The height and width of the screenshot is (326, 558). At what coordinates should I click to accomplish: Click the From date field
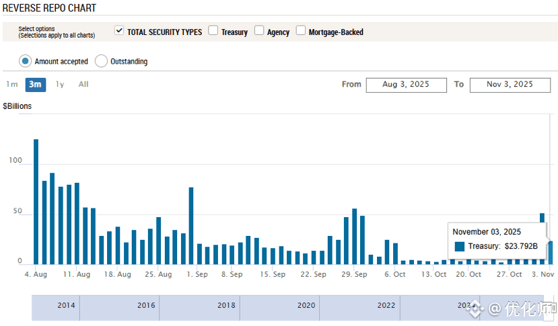click(406, 85)
